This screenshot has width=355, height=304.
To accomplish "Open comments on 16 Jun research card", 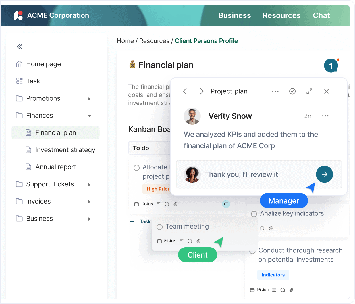I will pyautogui.click(x=283, y=290).
